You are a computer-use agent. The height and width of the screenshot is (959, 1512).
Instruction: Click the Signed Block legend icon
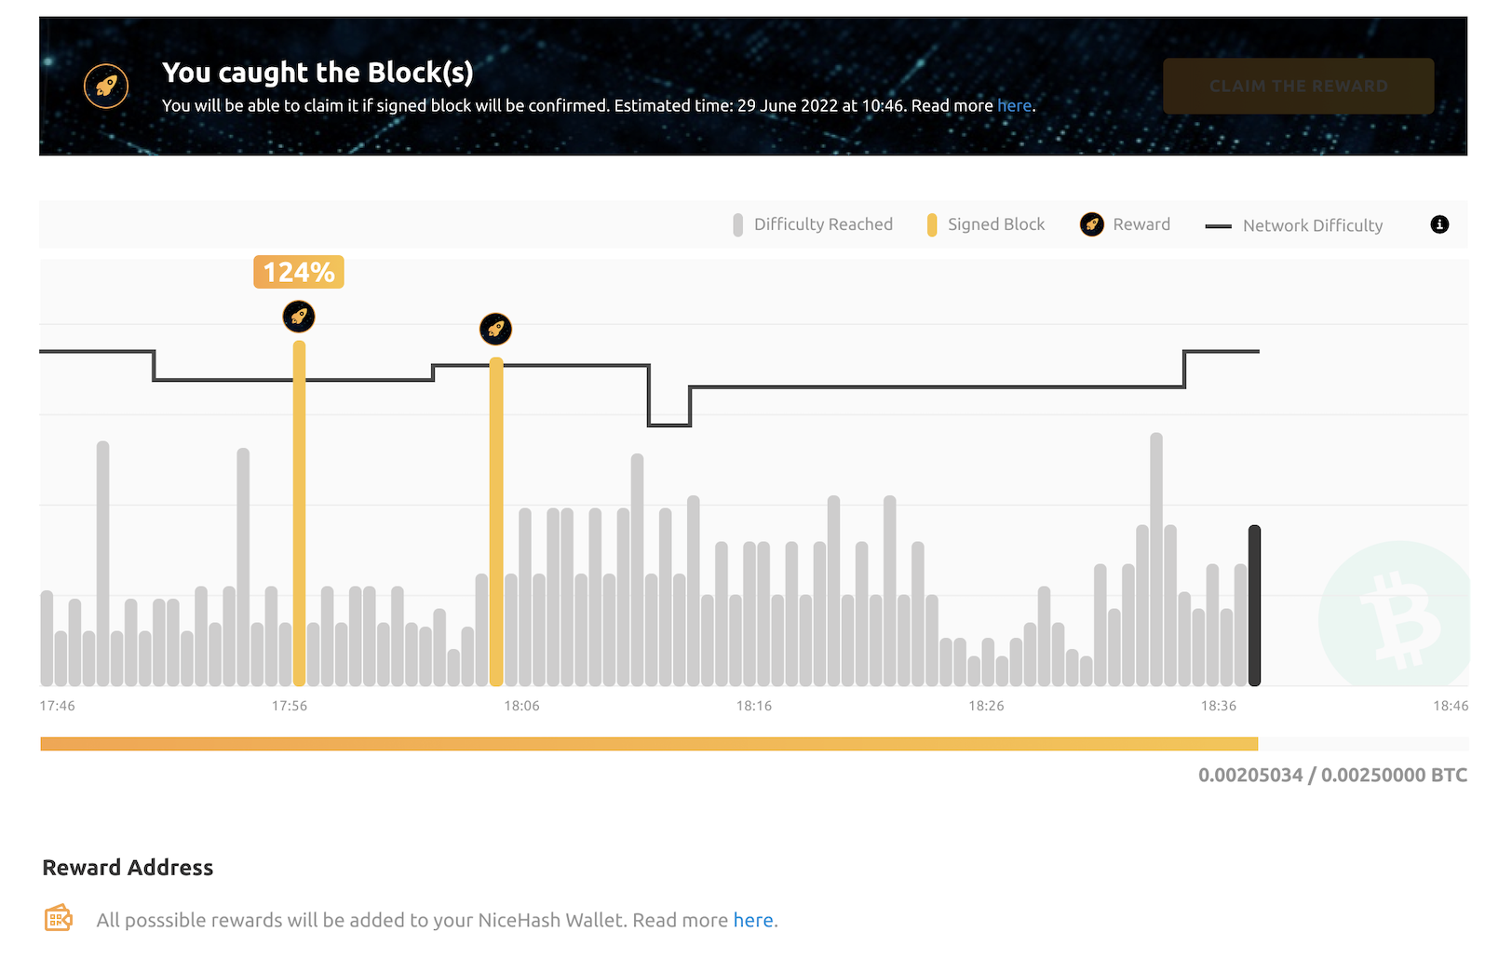tap(932, 224)
